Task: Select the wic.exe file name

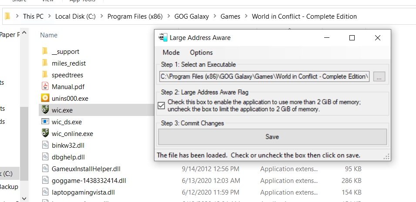Action: tap(62, 110)
